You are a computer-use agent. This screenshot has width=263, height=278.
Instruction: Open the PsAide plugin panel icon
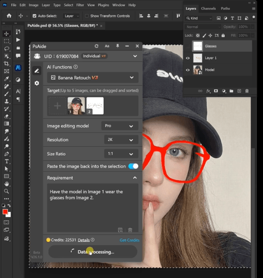click(x=18, y=68)
